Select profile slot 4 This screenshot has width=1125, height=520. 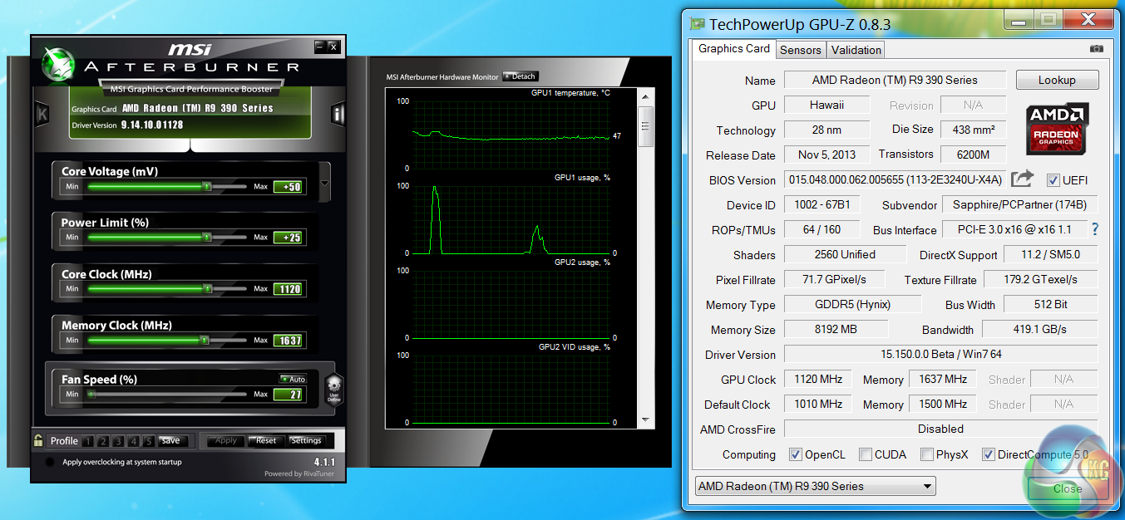coord(133,441)
